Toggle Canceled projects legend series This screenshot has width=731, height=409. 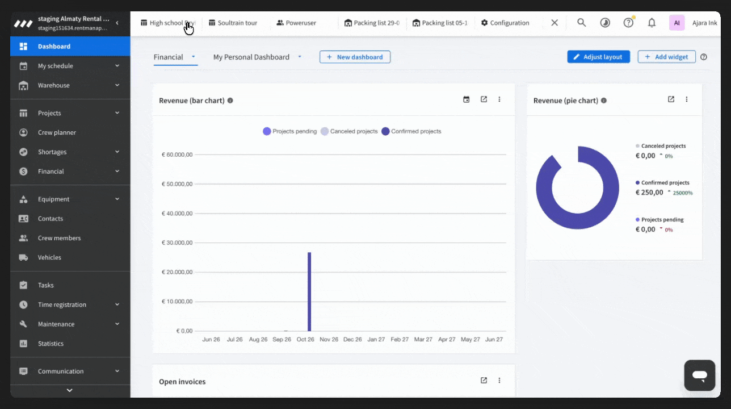349,131
